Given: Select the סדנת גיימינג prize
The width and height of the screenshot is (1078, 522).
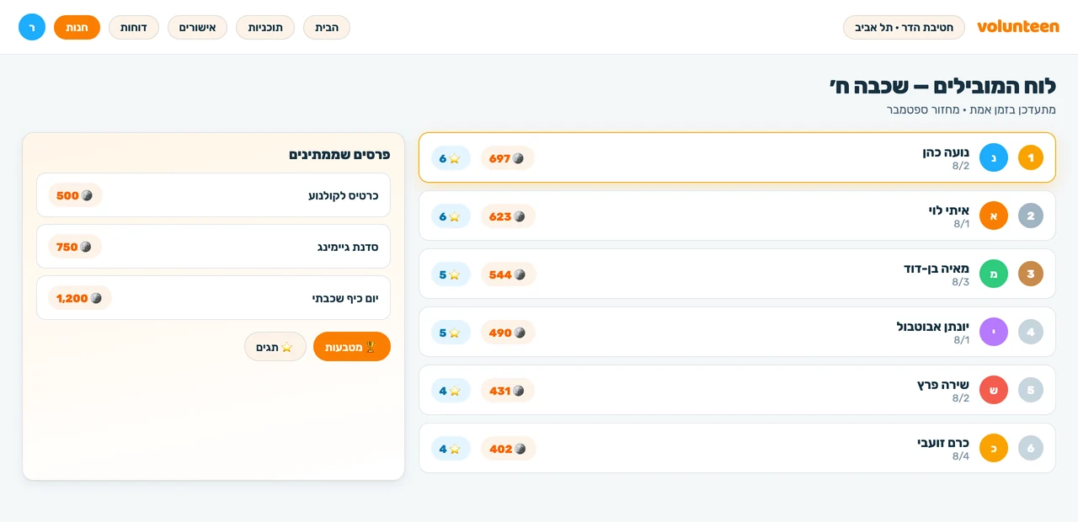Looking at the screenshot, I should 213,247.
